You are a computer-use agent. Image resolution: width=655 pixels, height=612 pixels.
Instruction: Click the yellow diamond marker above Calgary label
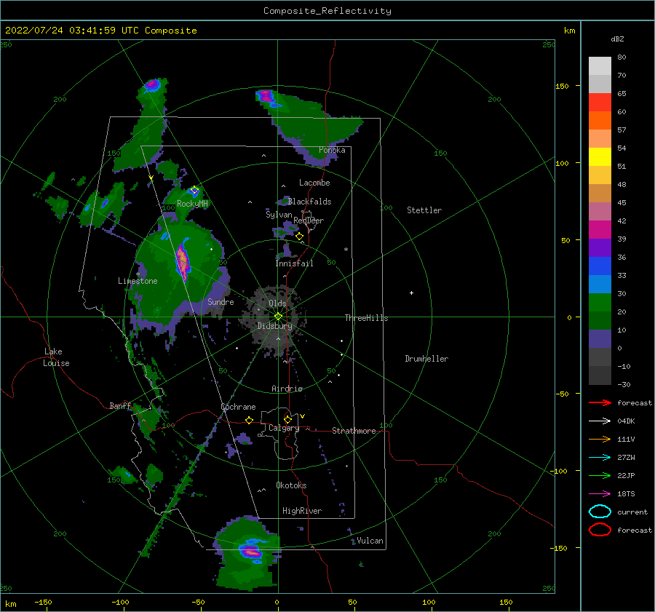click(287, 419)
